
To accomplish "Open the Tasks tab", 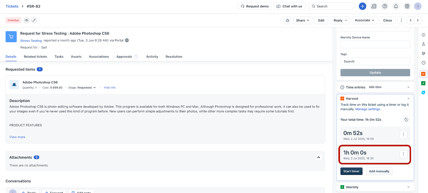I will (x=59, y=57).
